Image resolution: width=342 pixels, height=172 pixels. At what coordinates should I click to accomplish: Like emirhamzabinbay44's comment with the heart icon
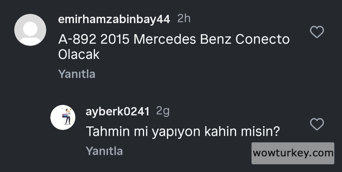tap(317, 32)
